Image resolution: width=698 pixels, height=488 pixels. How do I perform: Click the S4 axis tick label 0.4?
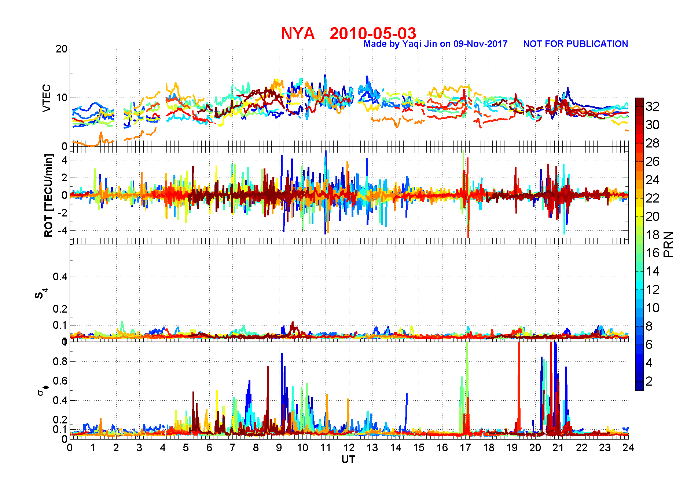point(60,277)
